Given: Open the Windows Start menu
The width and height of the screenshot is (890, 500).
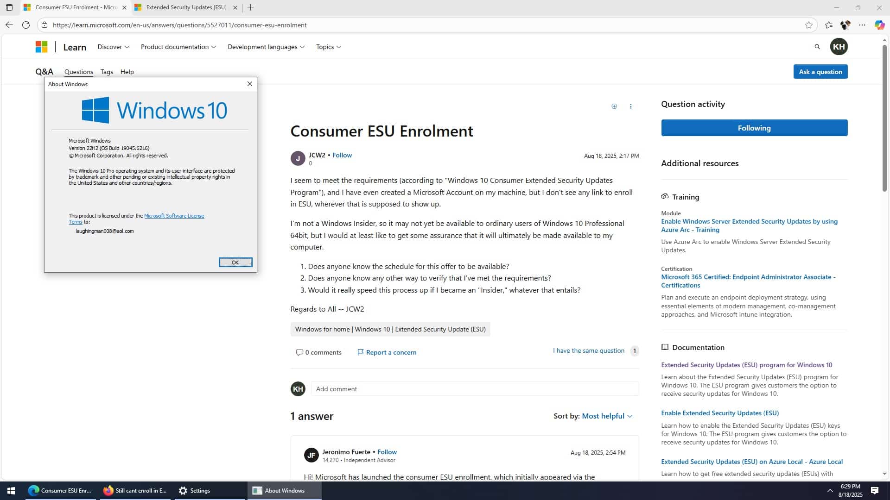Looking at the screenshot, I should tap(11, 491).
